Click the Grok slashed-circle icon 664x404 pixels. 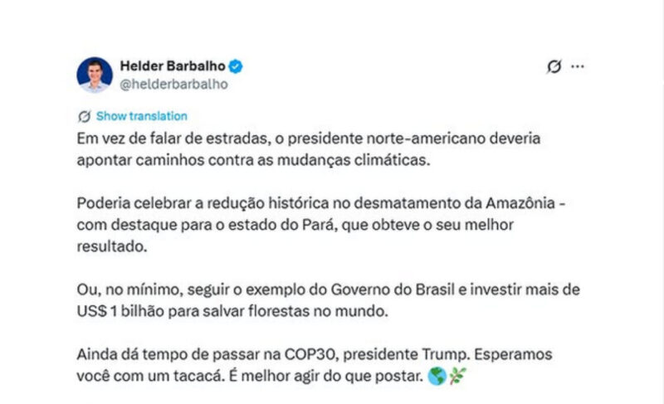click(554, 67)
